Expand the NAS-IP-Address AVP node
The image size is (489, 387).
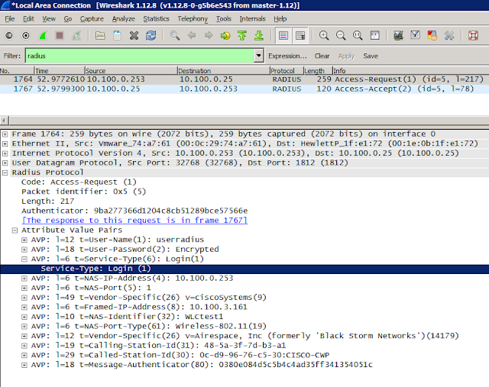coord(24,279)
